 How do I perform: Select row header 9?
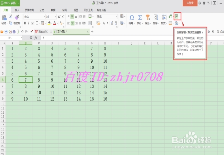click(x=3, y=99)
